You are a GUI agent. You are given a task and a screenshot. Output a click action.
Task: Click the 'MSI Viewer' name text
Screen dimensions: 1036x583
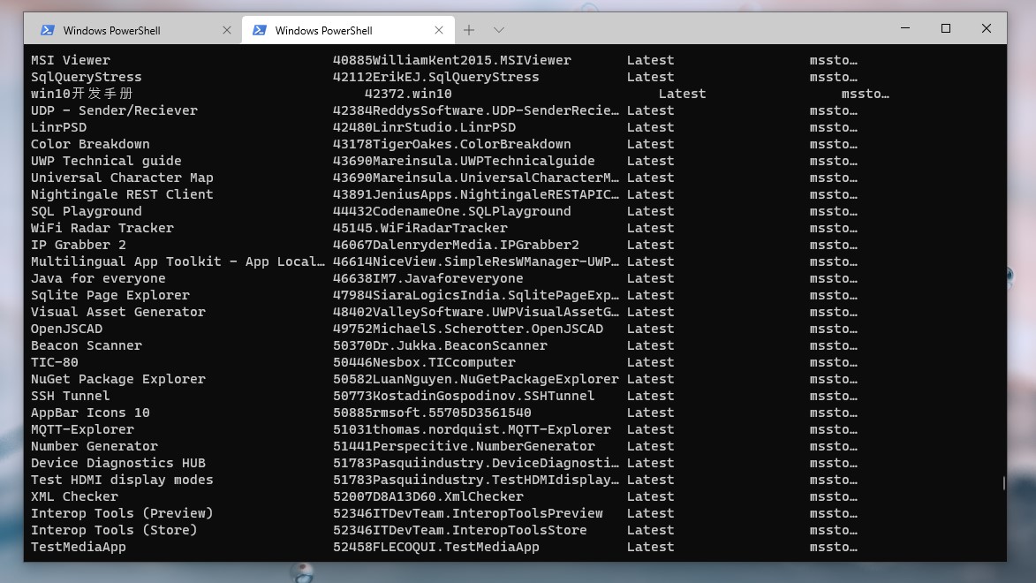(71, 60)
